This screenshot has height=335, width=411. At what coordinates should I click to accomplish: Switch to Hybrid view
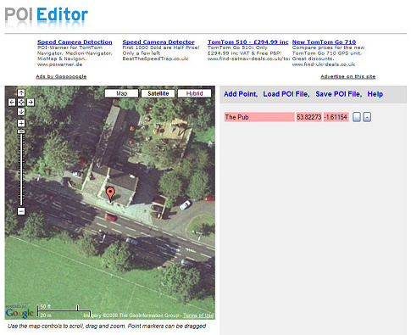(195, 93)
